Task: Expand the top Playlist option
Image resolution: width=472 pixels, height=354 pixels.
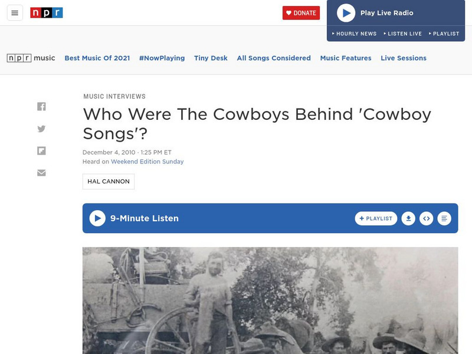Action: pyautogui.click(x=444, y=34)
